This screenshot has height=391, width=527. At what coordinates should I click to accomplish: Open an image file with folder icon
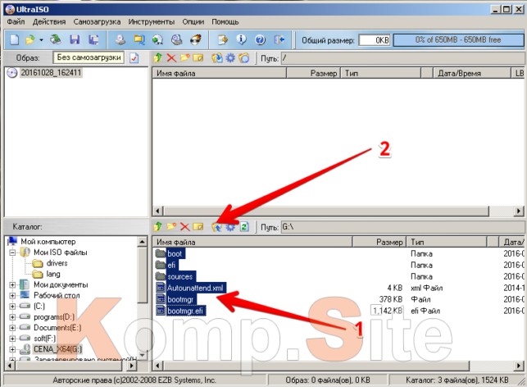tap(30, 39)
